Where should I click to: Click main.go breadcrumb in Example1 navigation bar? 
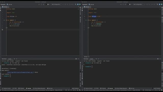pyautogui.click(x=9, y=4)
